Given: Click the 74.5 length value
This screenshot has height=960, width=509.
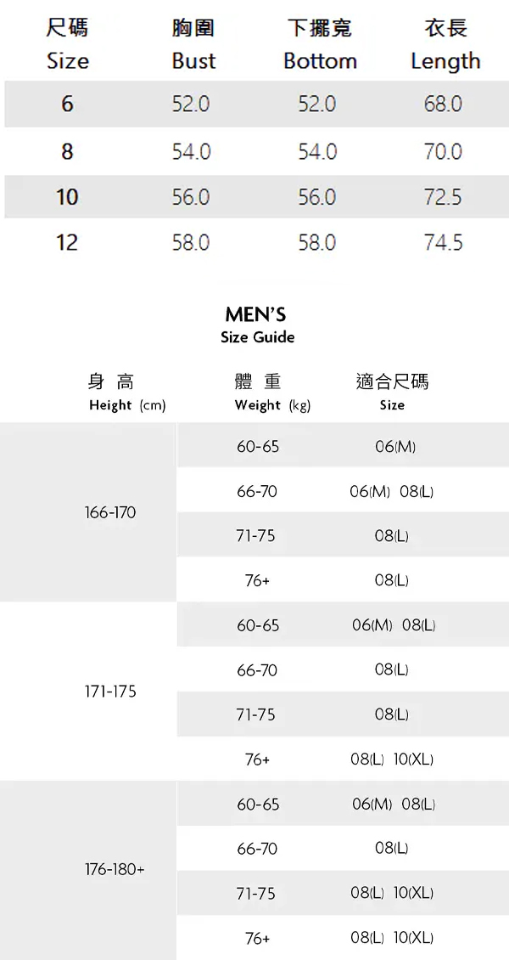Looking at the screenshot, I should 443,243.
